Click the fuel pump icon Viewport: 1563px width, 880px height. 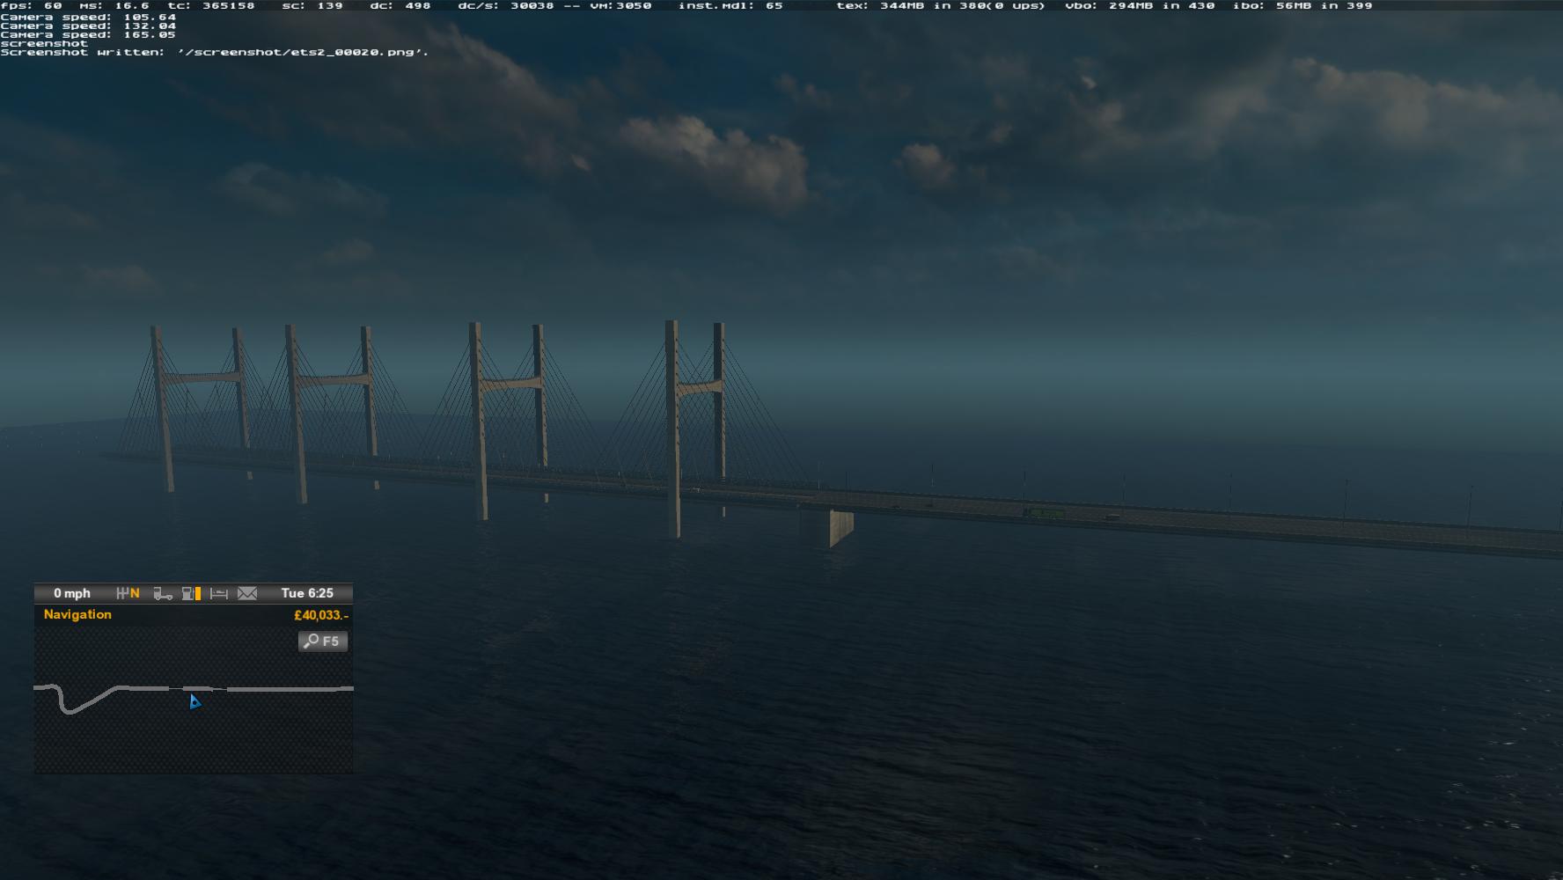point(187,593)
